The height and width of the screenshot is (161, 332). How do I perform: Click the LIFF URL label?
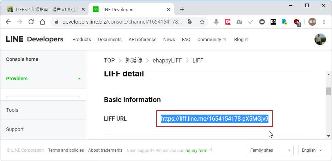click(x=115, y=119)
